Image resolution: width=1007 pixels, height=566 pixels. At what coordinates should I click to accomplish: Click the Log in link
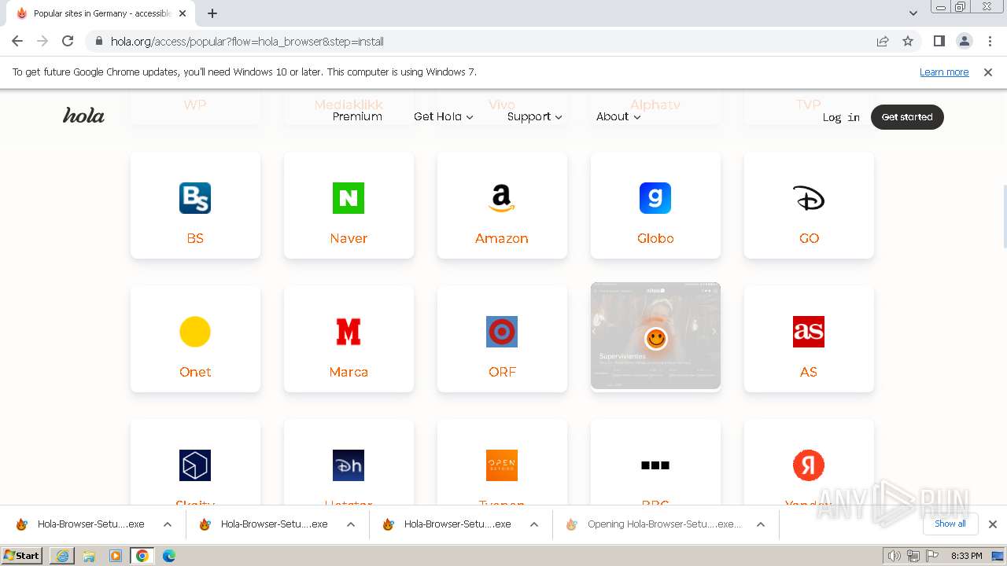841,117
